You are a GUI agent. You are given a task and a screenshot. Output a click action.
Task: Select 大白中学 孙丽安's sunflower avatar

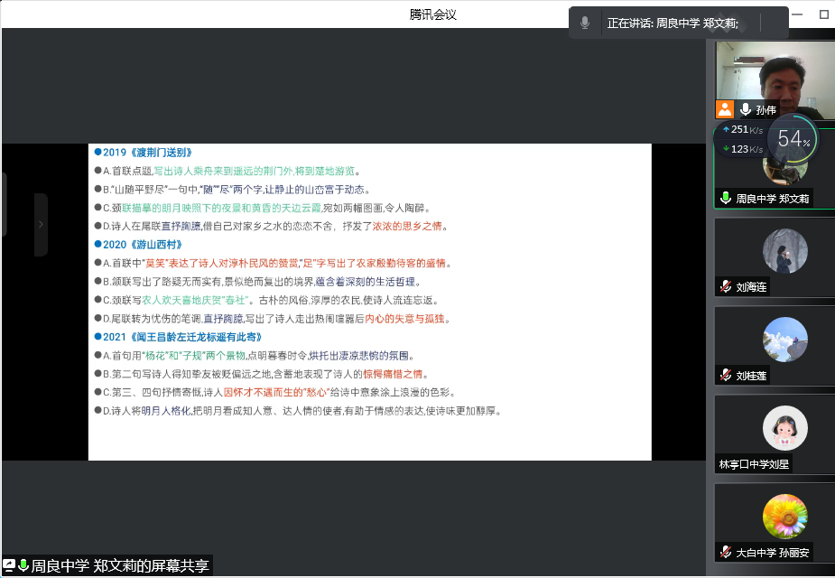coord(784,517)
